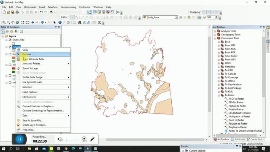Open Bookmarks menu
The width and height of the screenshot is (270, 152).
click(30, 7)
